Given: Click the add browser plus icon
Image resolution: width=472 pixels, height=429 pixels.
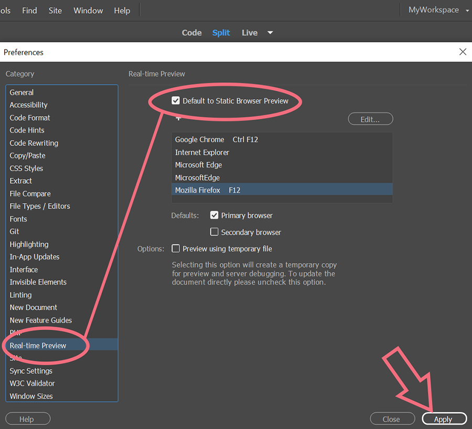Looking at the screenshot, I should [x=178, y=118].
